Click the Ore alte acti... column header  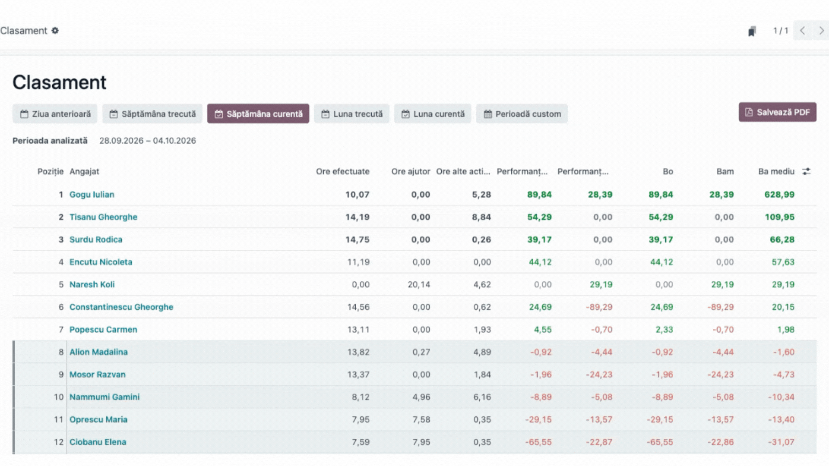(463, 171)
